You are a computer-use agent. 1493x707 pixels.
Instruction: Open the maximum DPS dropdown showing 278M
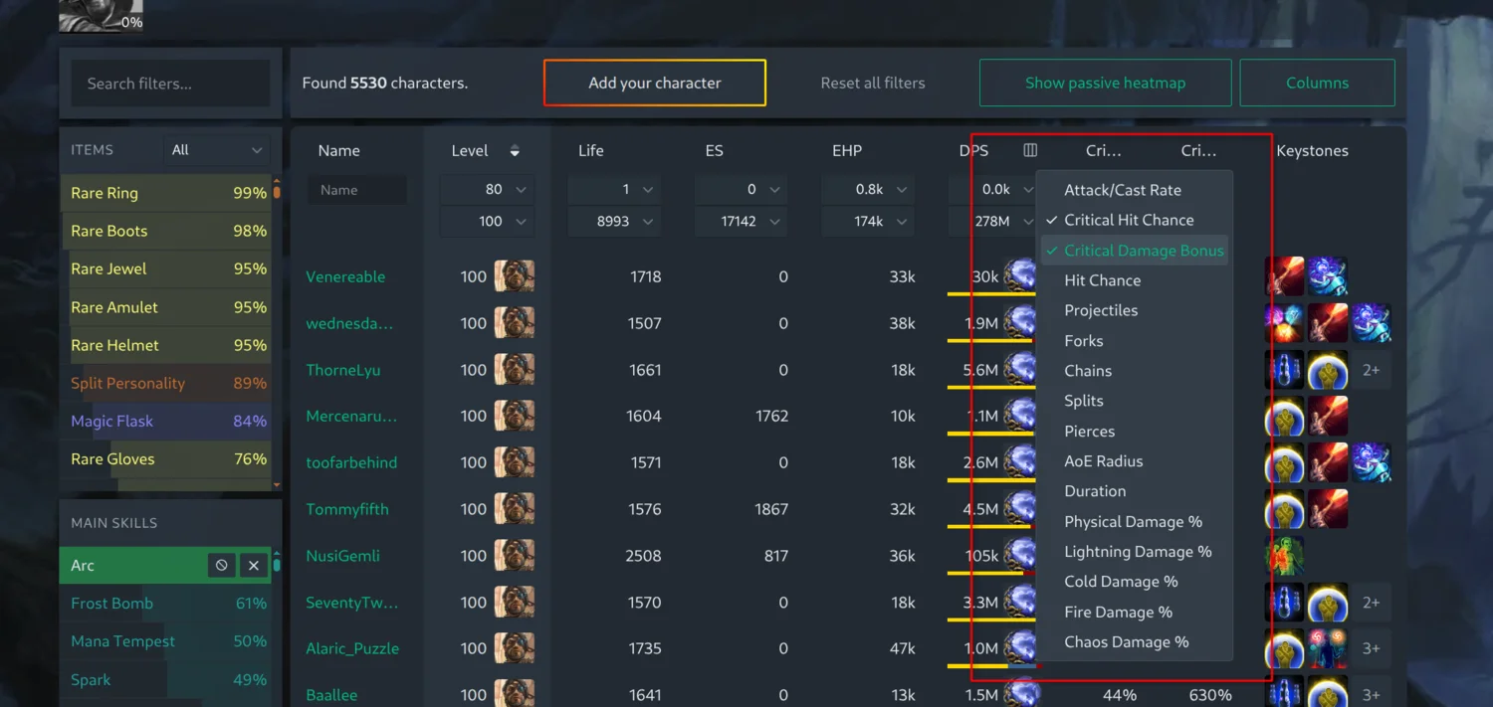991,221
